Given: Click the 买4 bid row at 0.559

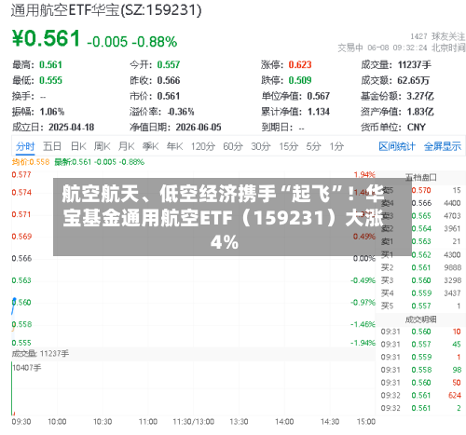Looking at the screenshot, I should [x=421, y=292].
